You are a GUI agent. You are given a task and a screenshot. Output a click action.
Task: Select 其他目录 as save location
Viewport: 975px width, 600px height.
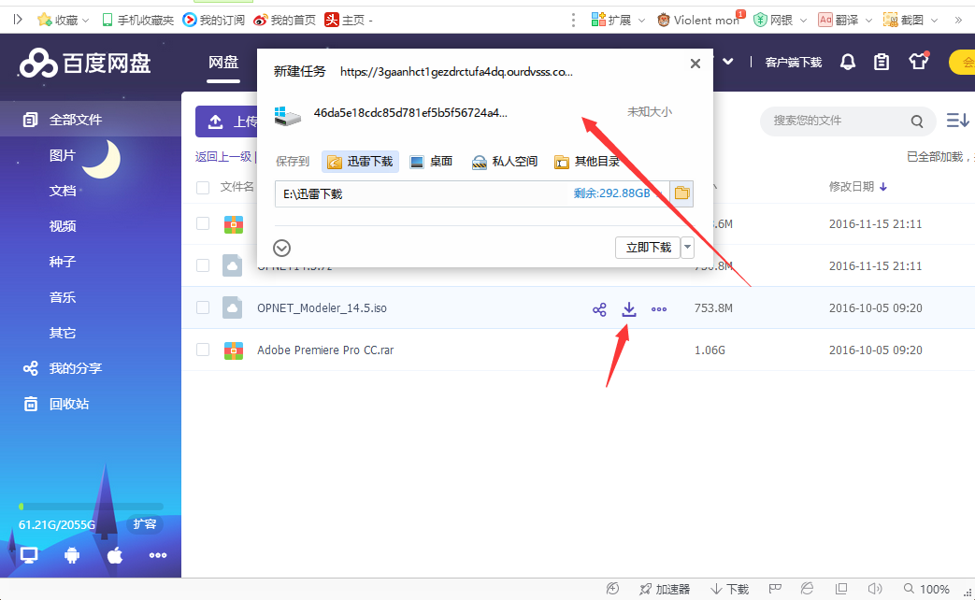click(587, 162)
